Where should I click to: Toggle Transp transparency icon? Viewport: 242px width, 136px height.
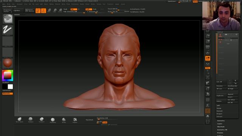208,105
